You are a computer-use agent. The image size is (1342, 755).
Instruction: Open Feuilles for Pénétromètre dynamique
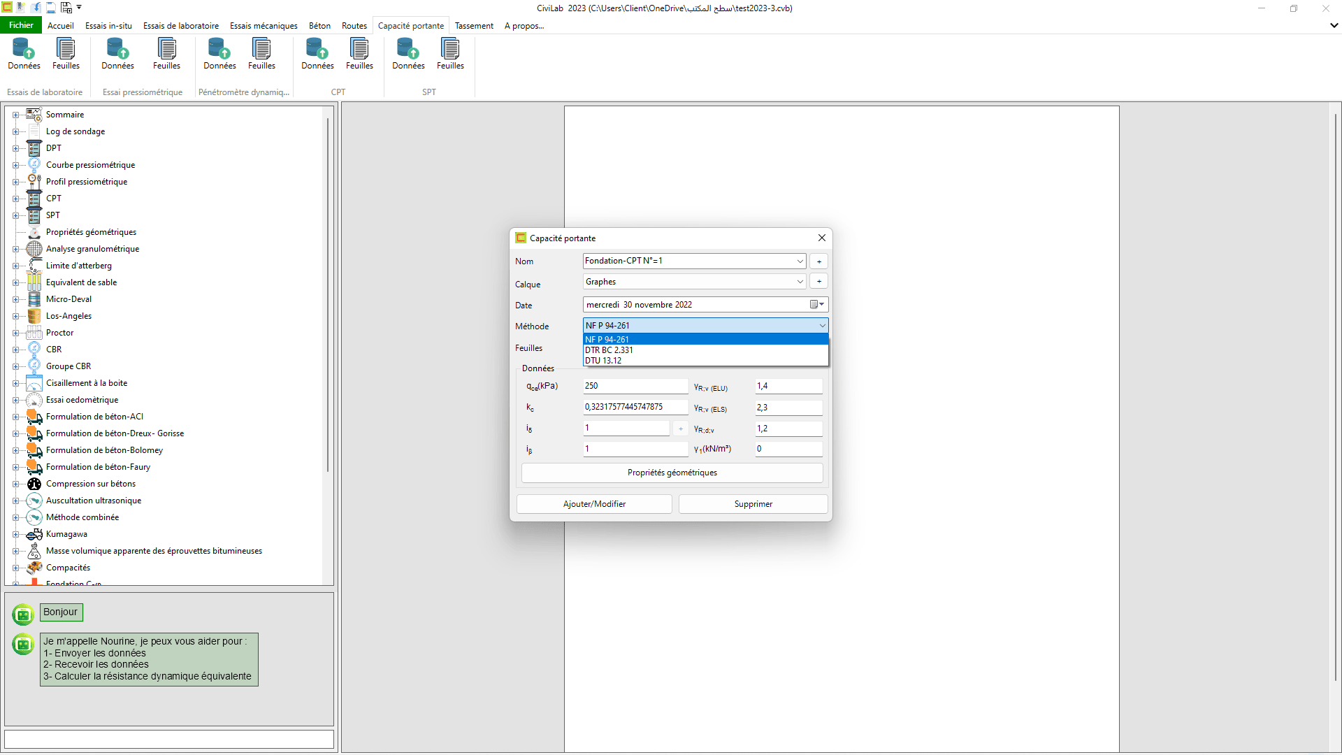pyautogui.click(x=261, y=54)
